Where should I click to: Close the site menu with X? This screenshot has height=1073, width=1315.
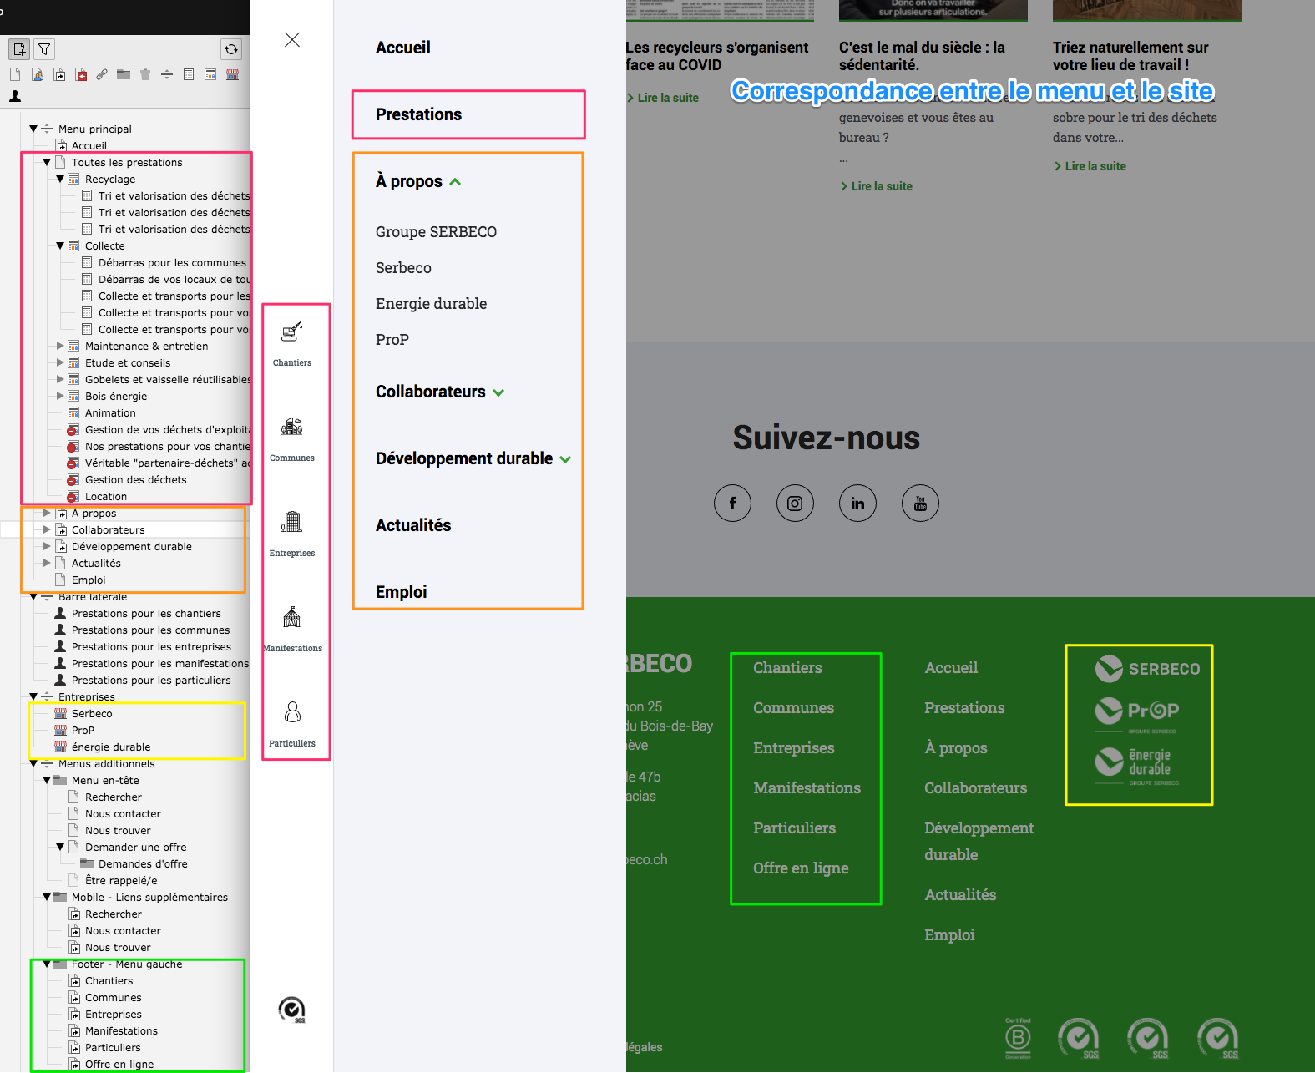coord(292,39)
